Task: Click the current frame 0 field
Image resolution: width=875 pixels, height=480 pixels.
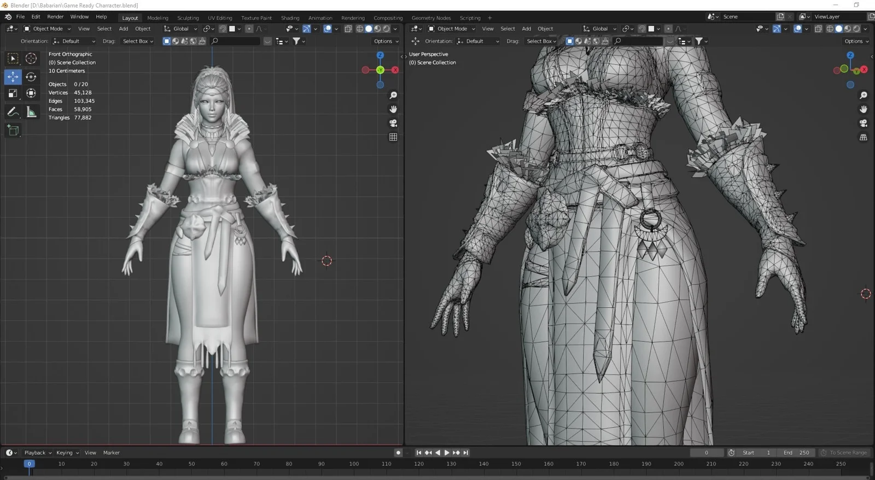Action: pyautogui.click(x=707, y=453)
